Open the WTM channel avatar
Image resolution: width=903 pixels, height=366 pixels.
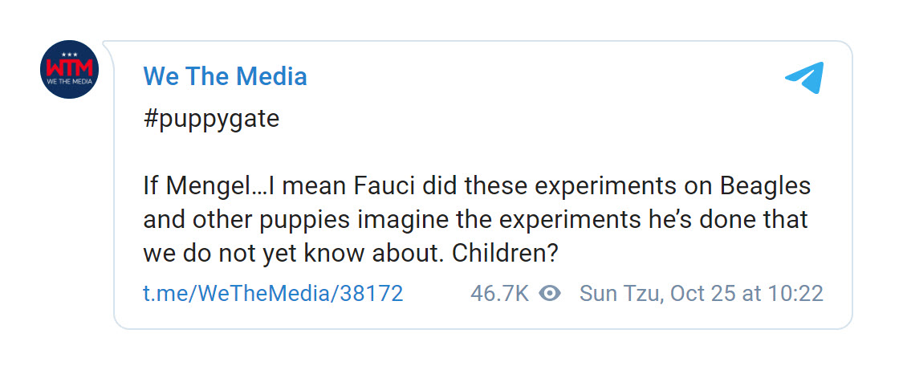(x=69, y=69)
